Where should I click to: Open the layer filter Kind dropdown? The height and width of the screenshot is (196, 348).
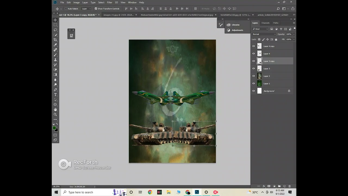pos(260,29)
